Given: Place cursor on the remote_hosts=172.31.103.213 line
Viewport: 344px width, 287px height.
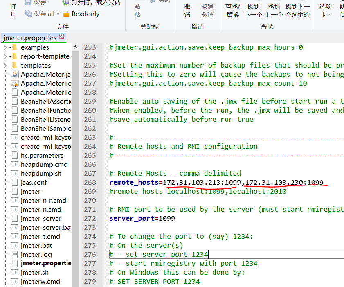Looking at the screenshot, I should (216, 183).
